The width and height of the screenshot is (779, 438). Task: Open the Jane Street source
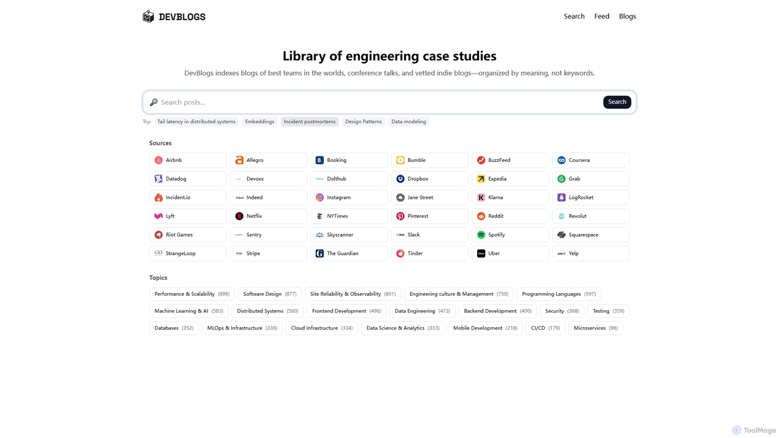tap(430, 198)
